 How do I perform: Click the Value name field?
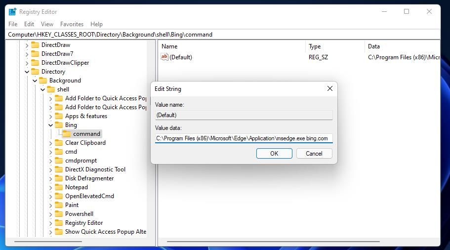[244, 115]
